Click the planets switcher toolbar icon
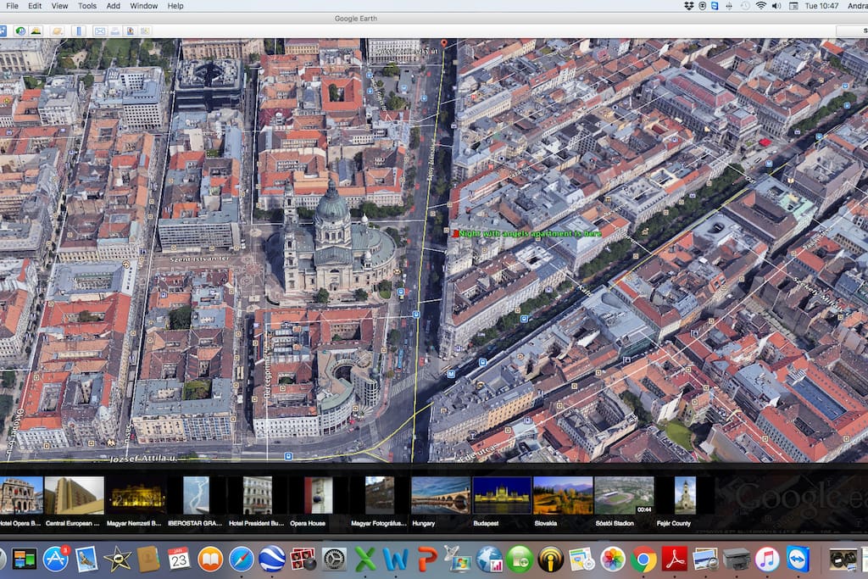 (x=57, y=31)
